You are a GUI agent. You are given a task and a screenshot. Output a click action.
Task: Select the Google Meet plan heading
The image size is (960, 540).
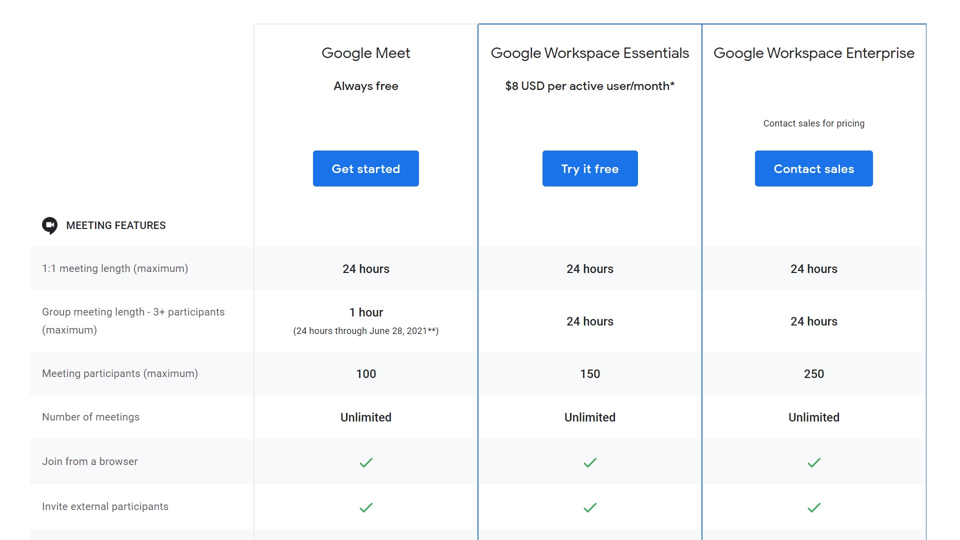coord(365,53)
